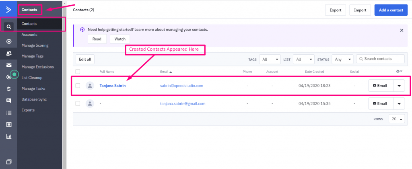Open search from the sidebar magnifier icon
Image resolution: width=412 pixels, height=169 pixels.
pos(8,27)
